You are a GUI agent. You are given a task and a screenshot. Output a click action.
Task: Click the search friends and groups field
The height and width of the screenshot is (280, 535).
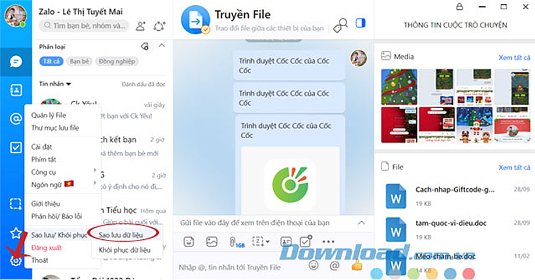tap(84, 26)
